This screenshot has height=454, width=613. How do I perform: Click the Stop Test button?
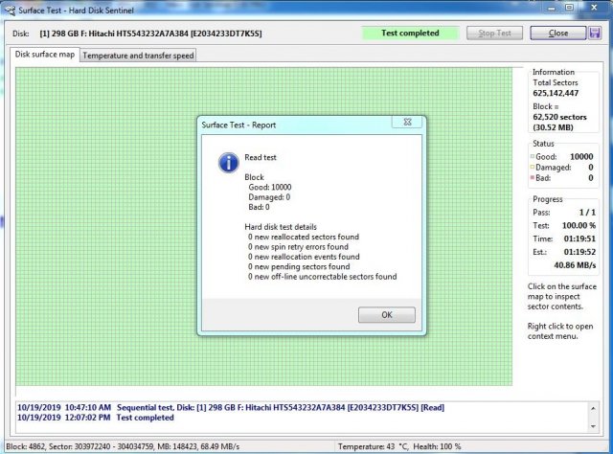[x=494, y=34]
